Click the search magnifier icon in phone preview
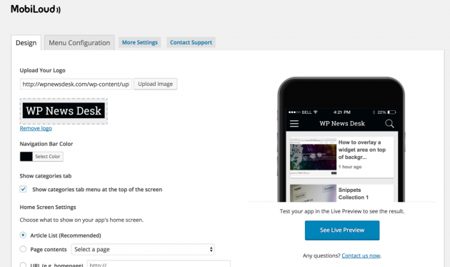Screen dimensions: 450x267 [389, 124]
